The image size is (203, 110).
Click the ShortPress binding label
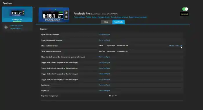coord(102,51)
